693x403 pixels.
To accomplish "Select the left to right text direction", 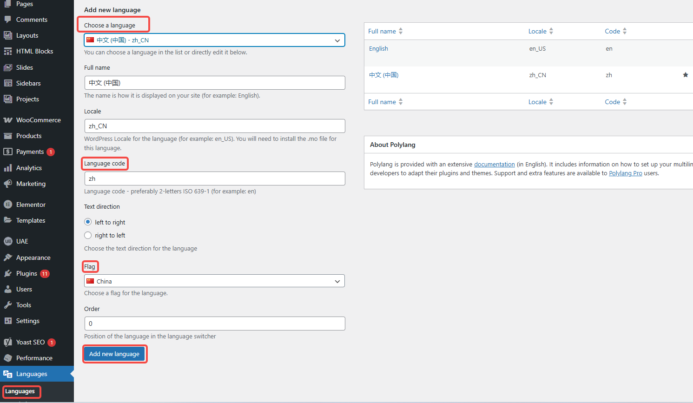I will pyautogui.click(x=88, y=222).
